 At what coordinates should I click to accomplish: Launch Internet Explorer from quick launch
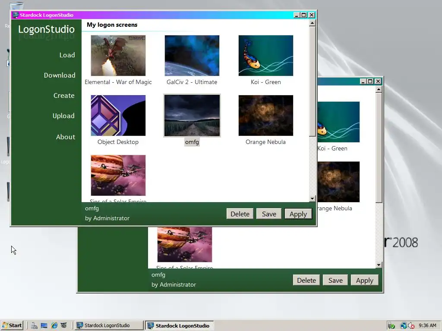pos(54,326)
